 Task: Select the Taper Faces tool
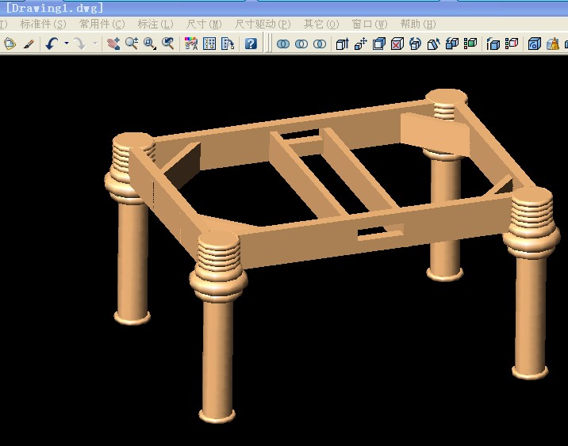[x=434, y=44]
